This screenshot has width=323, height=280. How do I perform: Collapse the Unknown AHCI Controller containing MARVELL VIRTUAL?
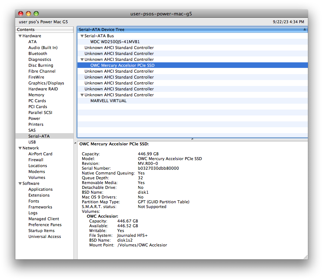[82, 95]
